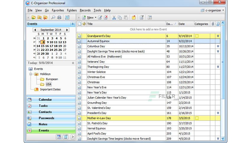Sort by Title column header
The height and width of the screenshot is (143, 247).
tap(126, 24)
